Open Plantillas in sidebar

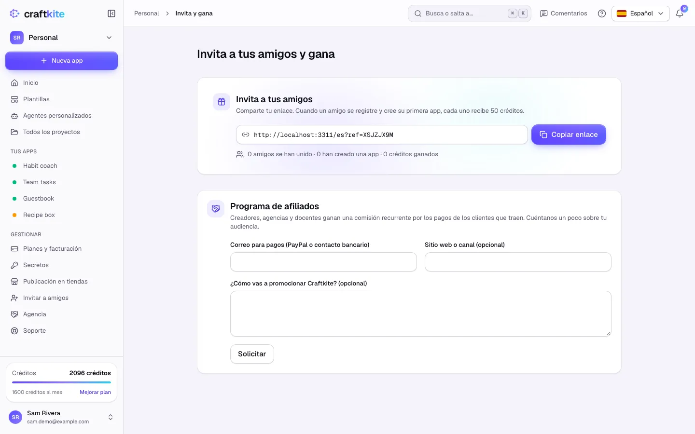pos(61,99)
